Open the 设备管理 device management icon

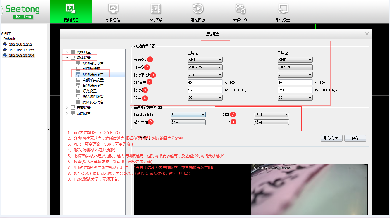[113, 12]
